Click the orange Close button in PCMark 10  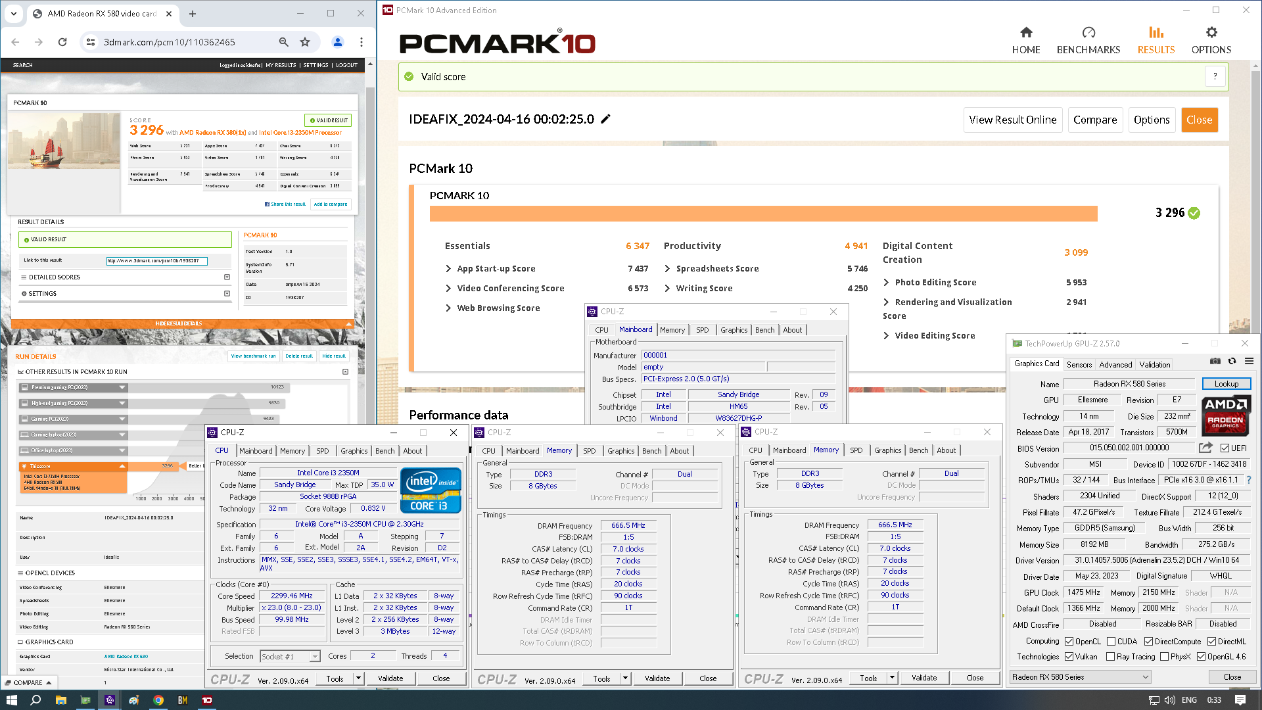click(1200, 120)
